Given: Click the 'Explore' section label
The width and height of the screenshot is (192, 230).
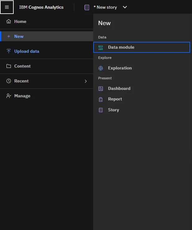Looking at the screenshot, I should point(105,58).
